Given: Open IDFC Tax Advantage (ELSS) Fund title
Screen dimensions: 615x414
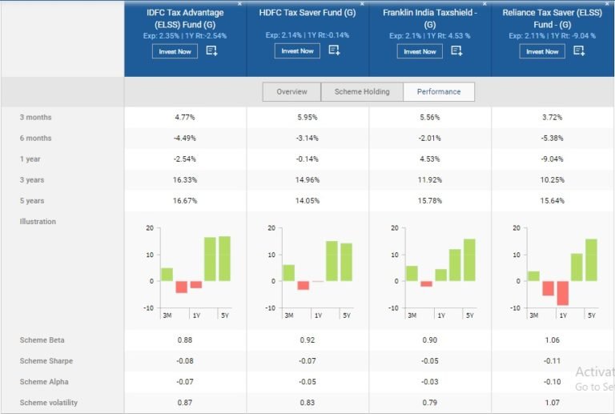Looking at the screenshot, I should [185, 18].
